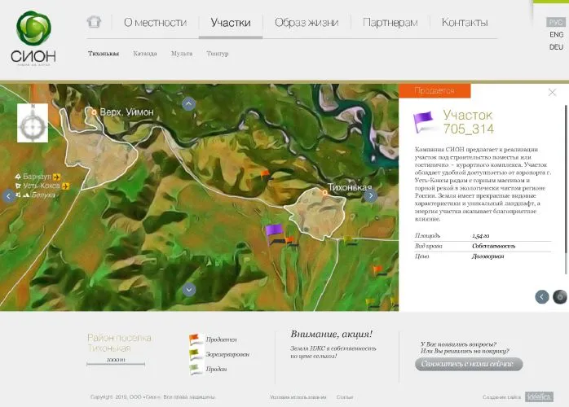
Task: Switch language to ENG
Action: (x=556, y=35)
